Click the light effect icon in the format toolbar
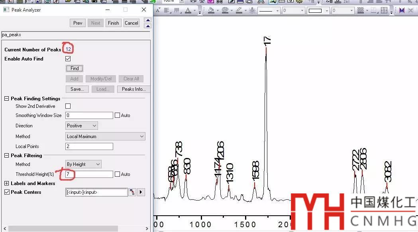The height and width of the screenshot is (232, 418). point(252,11)
